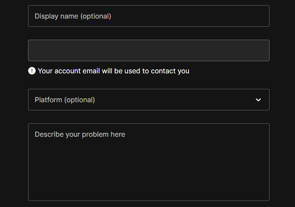Click the account email contact notice text
Viewport: 295px width, 207px height.
point(113,71)
